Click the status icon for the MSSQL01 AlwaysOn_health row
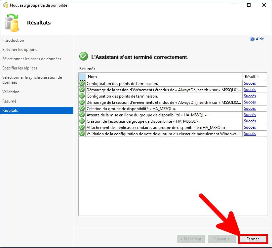The height and width of the screenshot is (248, 272). pos(82,90)
